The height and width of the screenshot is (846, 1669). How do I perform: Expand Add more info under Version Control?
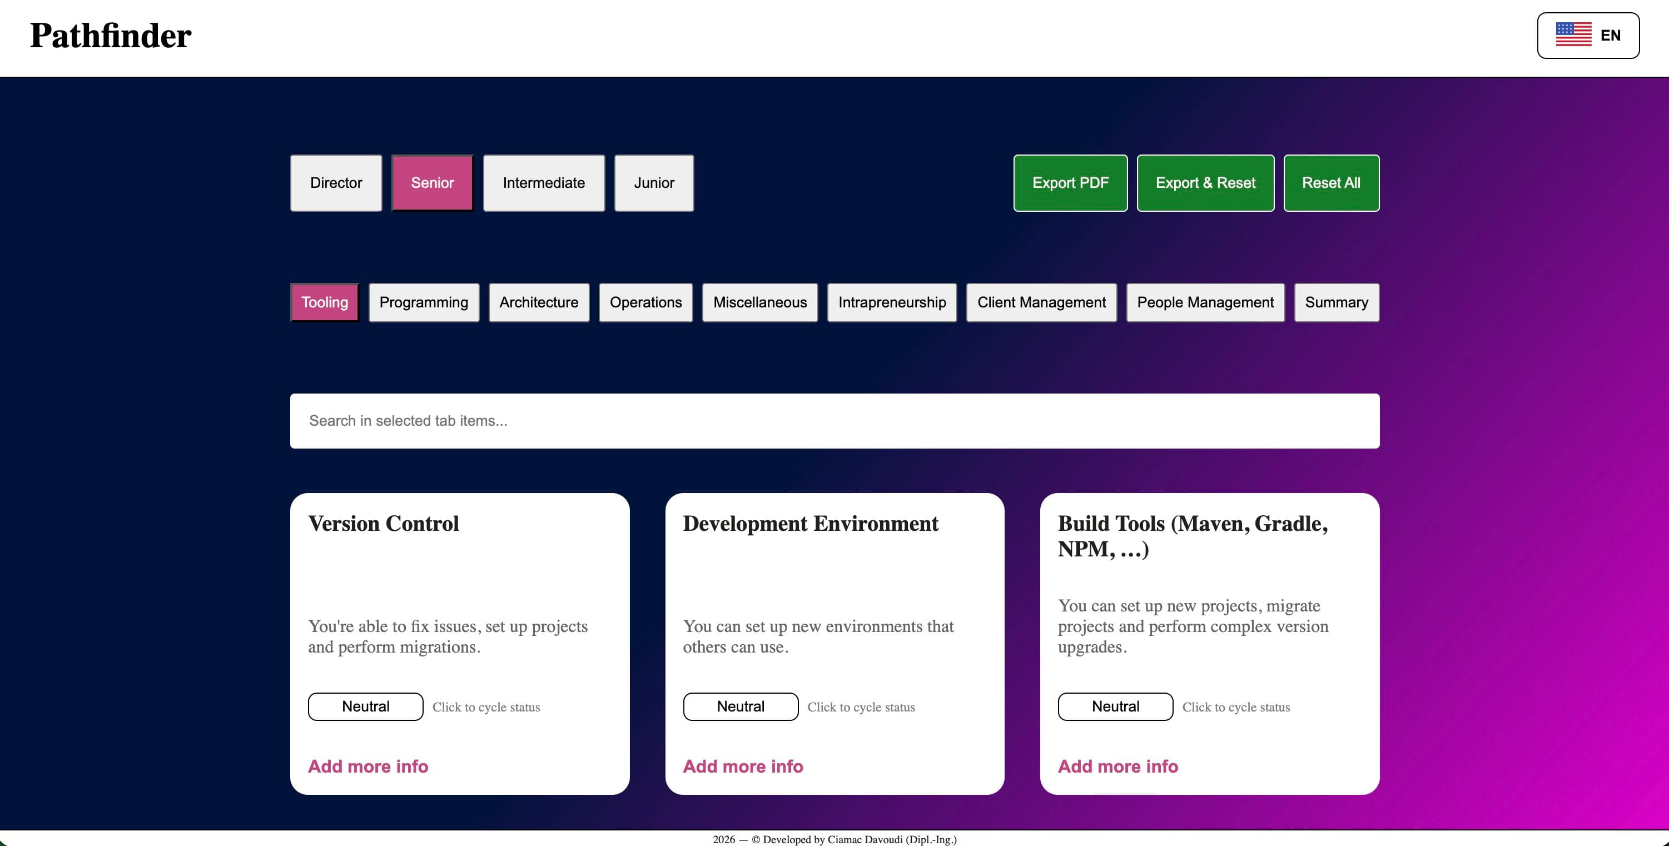tap(368, 767)
